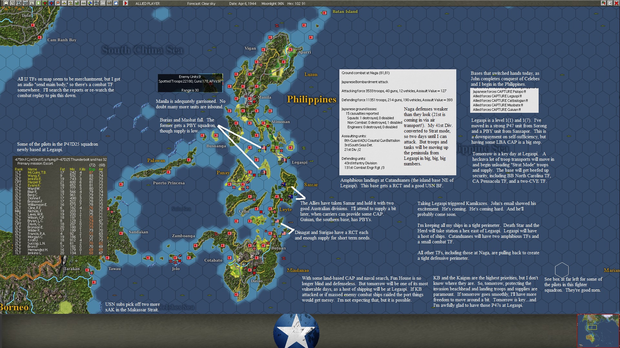620x348 pixels.
Task: Open the OP operations report icon
Action: point(103,3)
